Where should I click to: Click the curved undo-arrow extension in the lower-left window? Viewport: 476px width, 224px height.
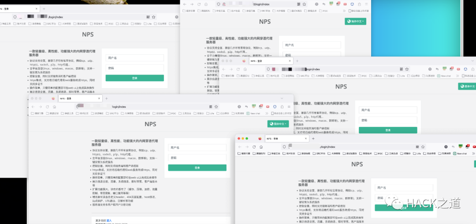point(246,107)
